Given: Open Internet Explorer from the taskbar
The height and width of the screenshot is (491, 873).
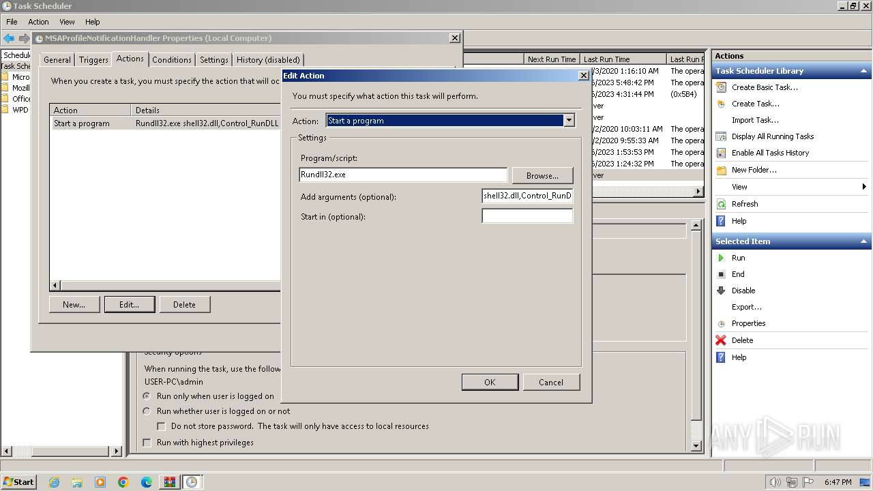Looking at the screenshot, I should coord(54,482).
